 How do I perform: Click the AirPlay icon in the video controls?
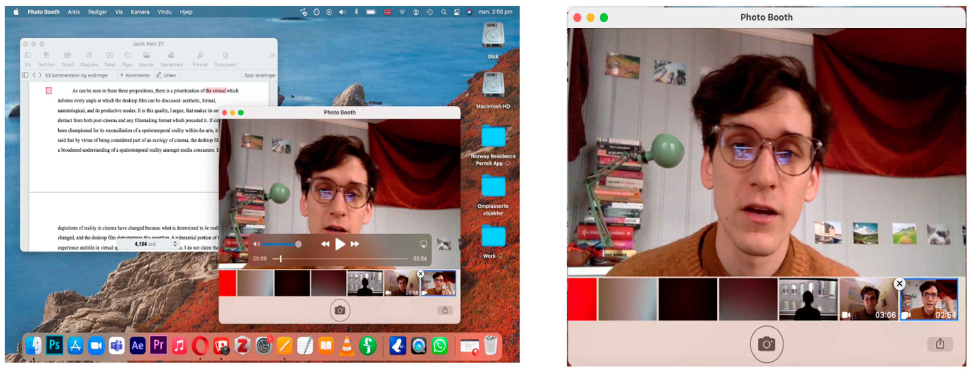pyautogui.click(x=423, y=244)
